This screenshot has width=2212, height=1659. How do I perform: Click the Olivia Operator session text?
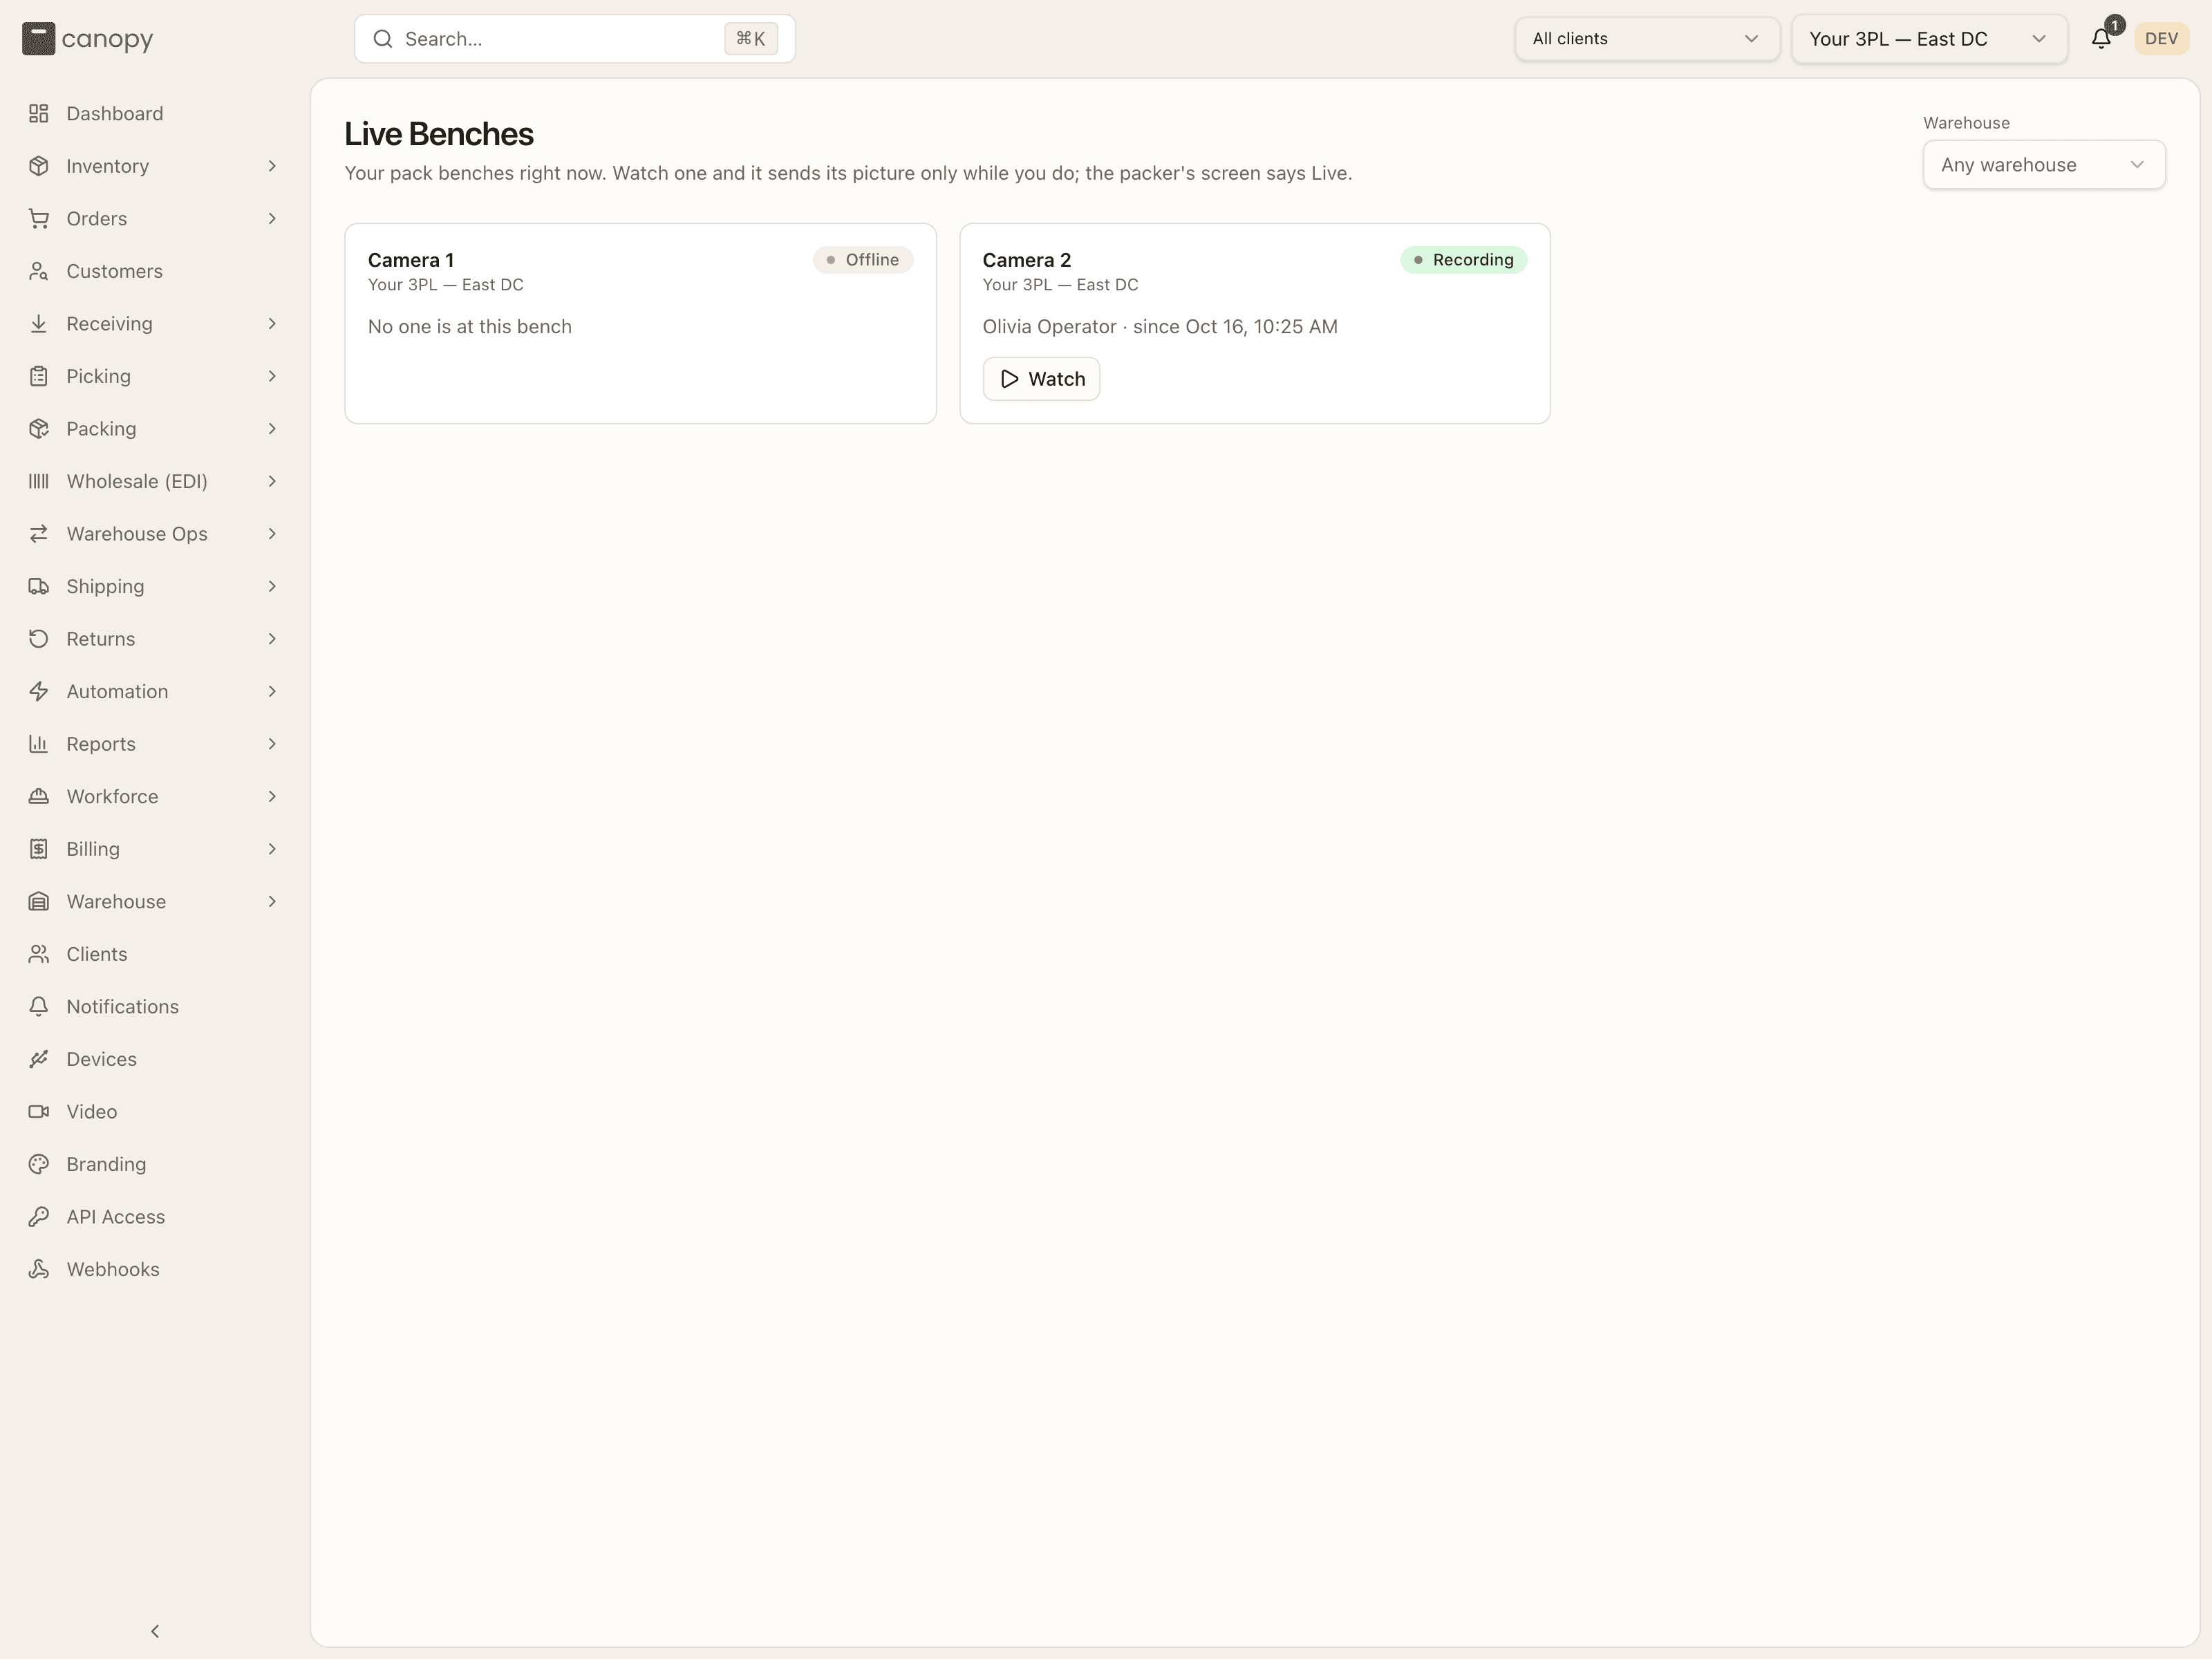click(1160, 327)
